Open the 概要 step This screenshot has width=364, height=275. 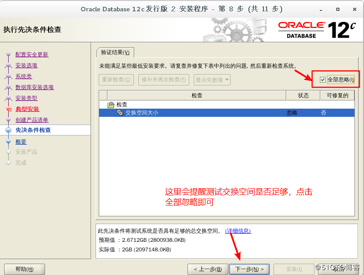(x=21, y=142)
